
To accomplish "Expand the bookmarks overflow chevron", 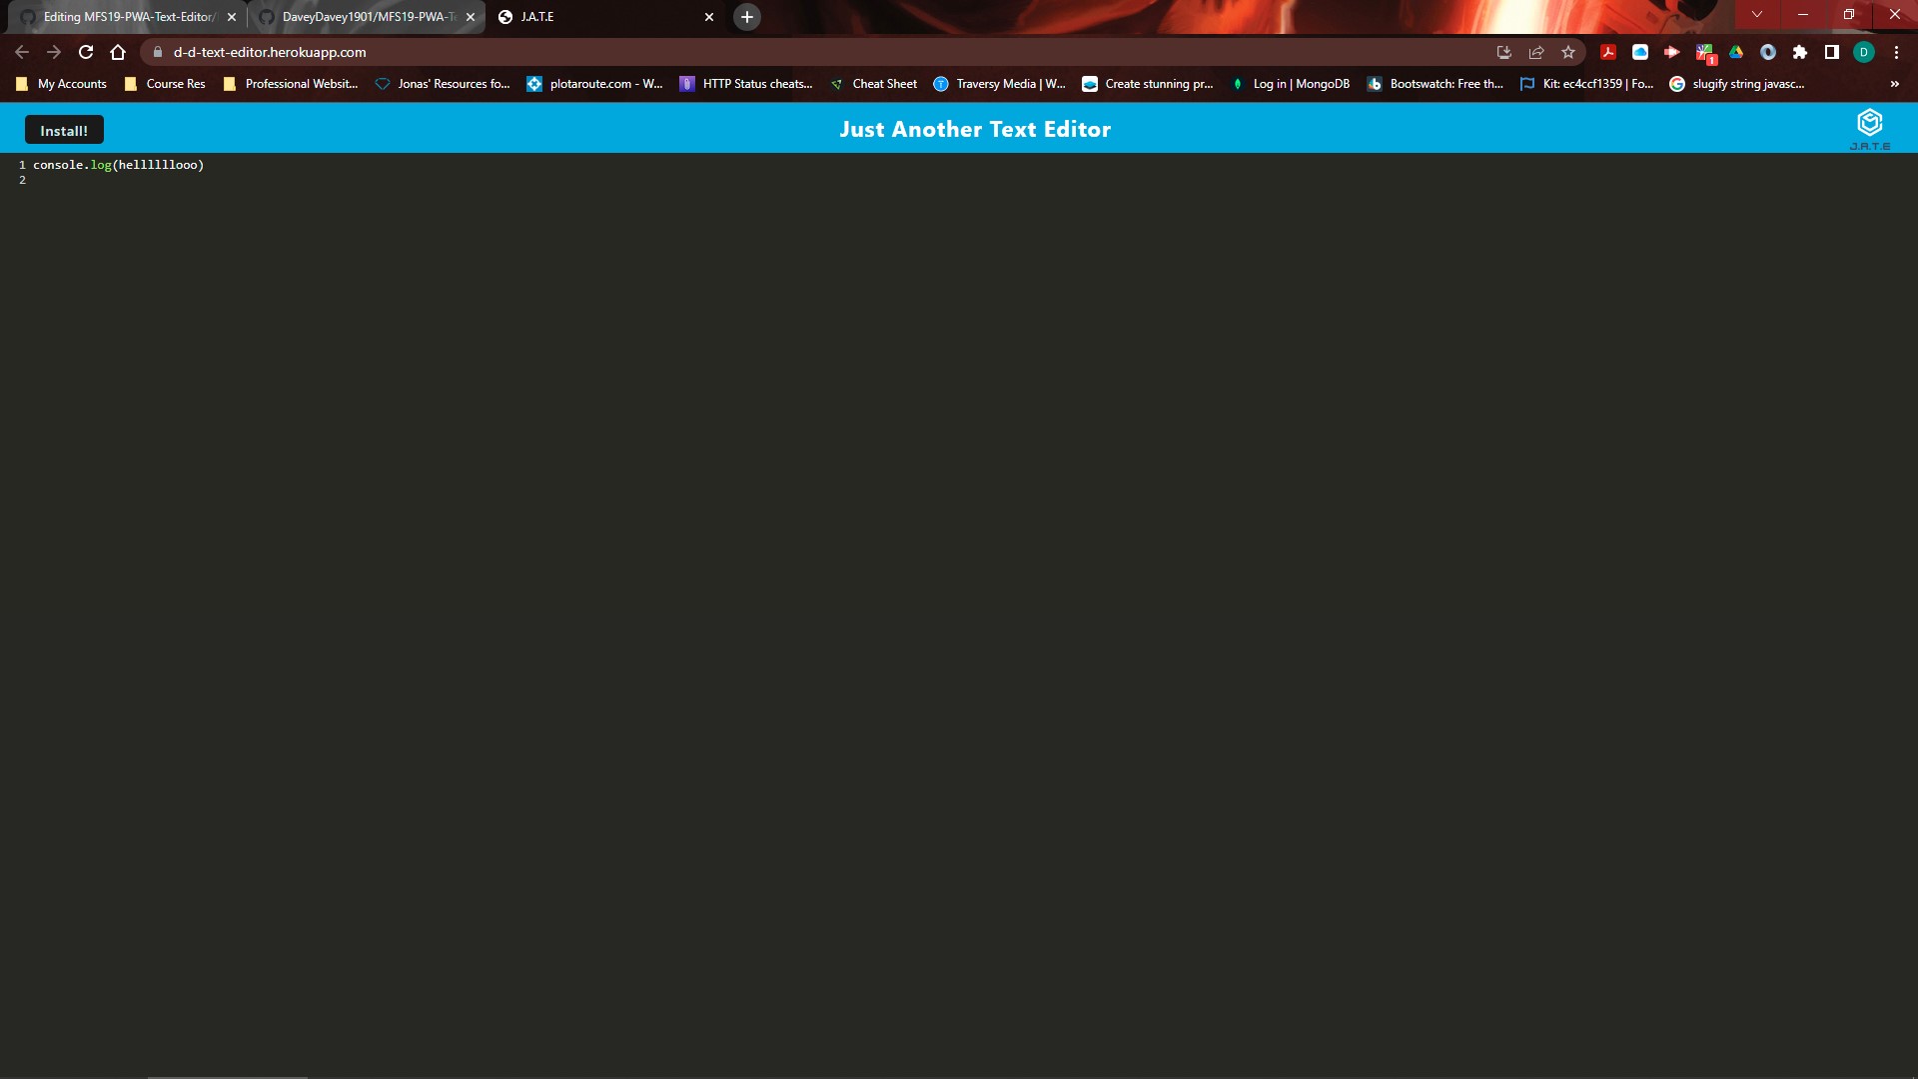I will click(x=1894, y=84).
